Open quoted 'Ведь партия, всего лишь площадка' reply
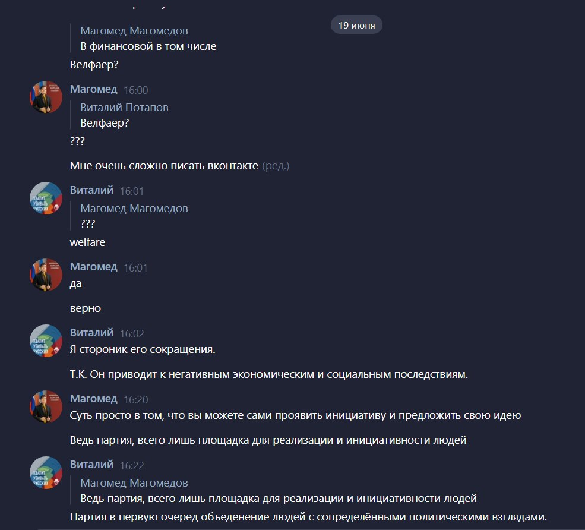Screen dimensions: 585x530 279,490
